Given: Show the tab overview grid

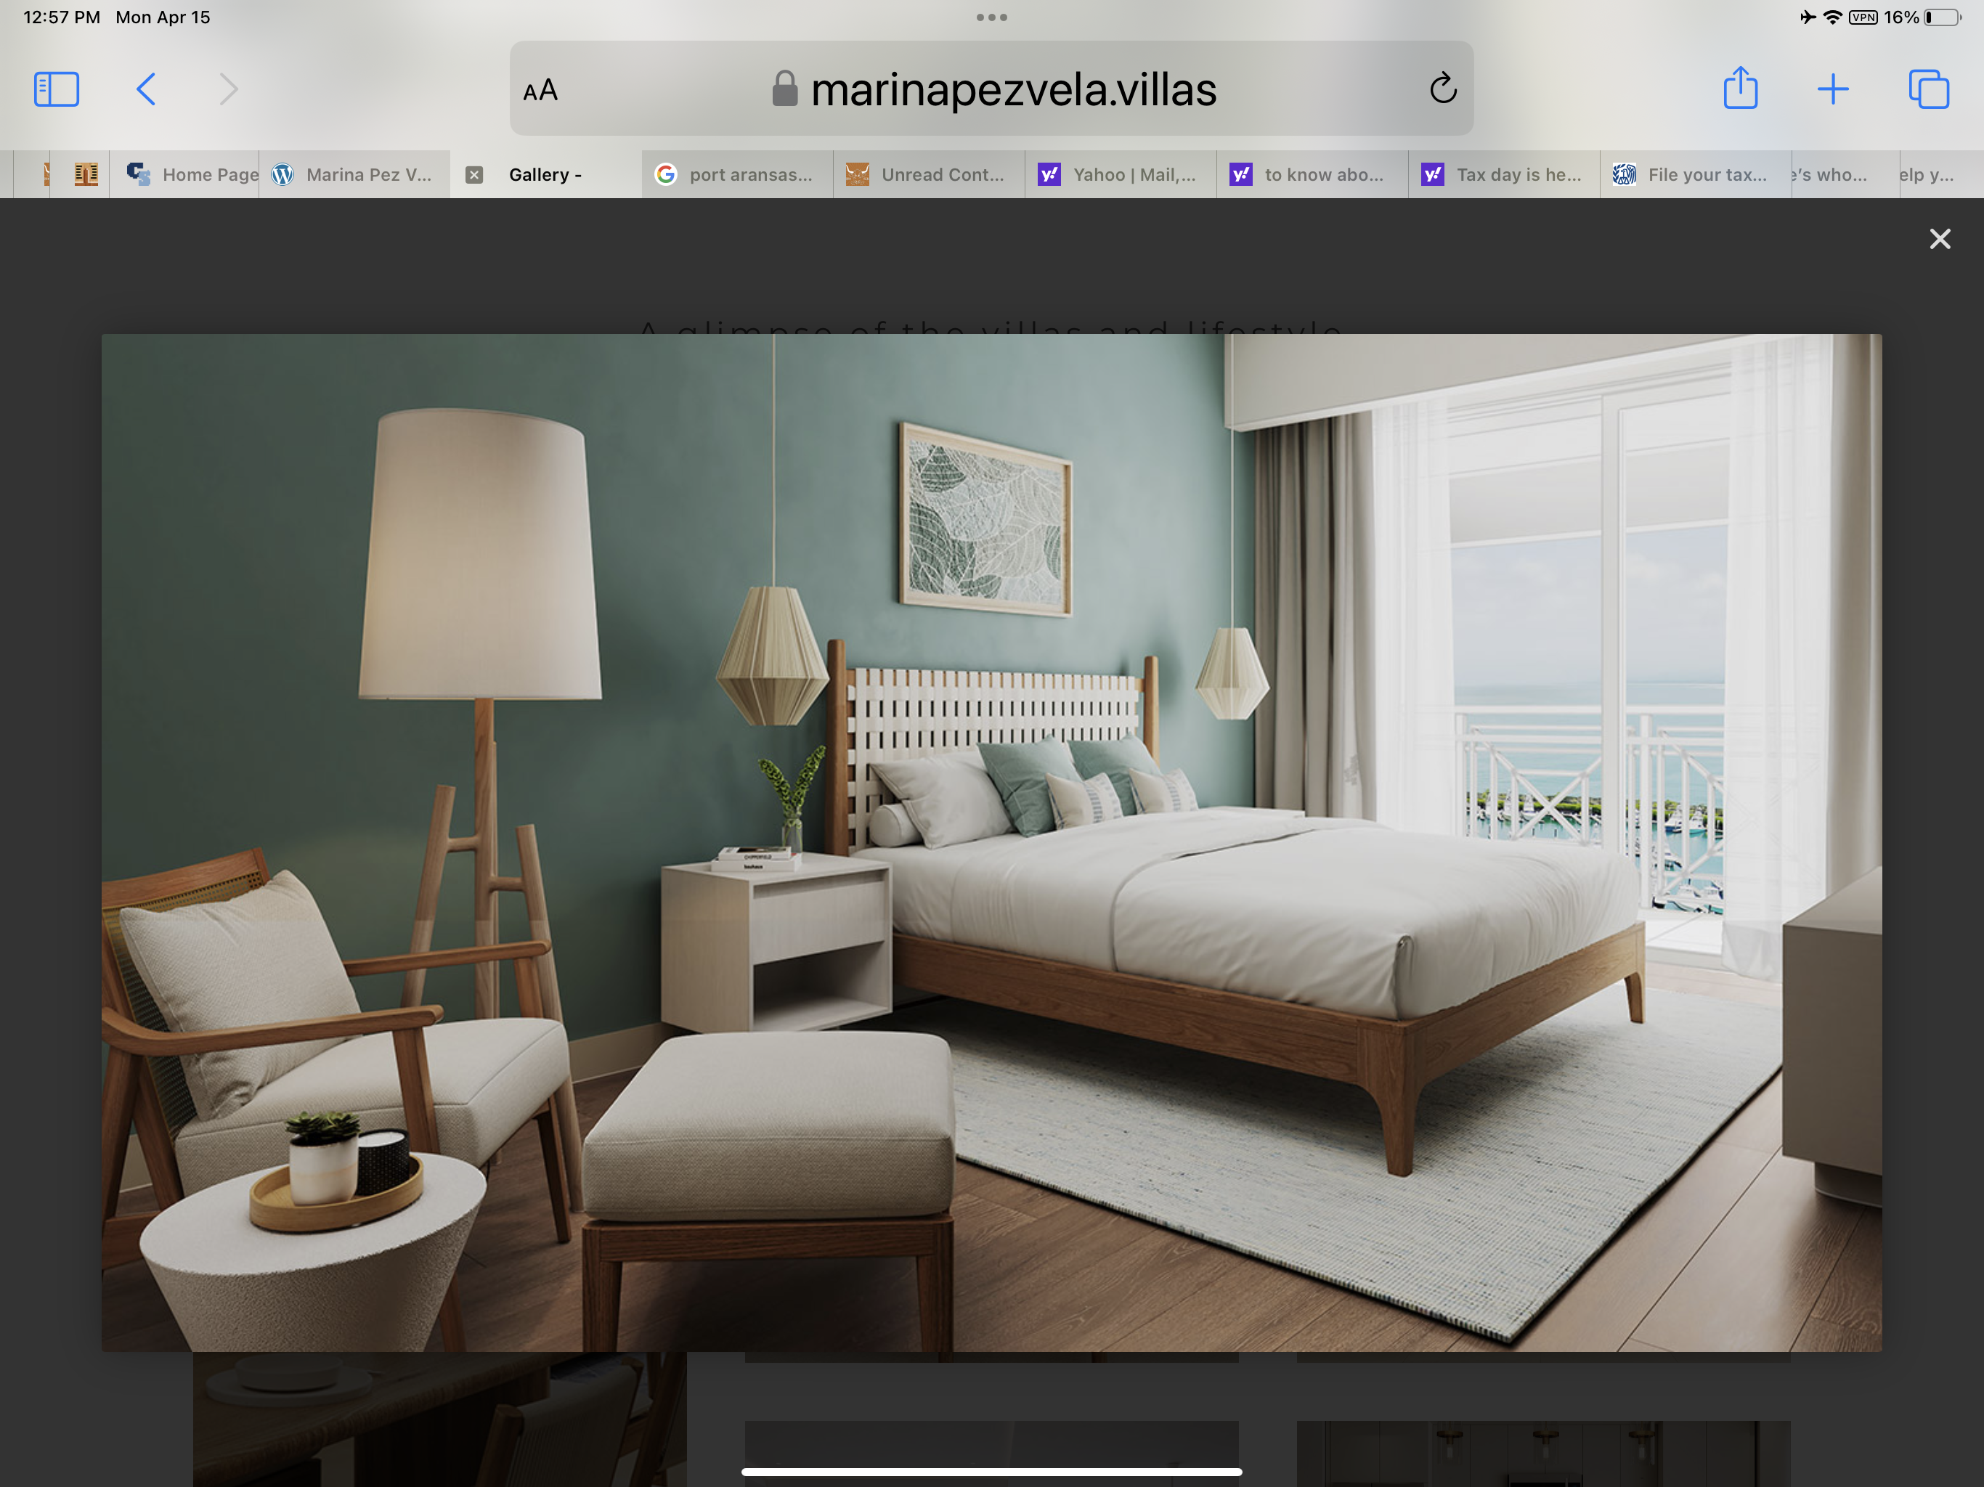Looking at the screenshot, I should tap(1928, 89).
